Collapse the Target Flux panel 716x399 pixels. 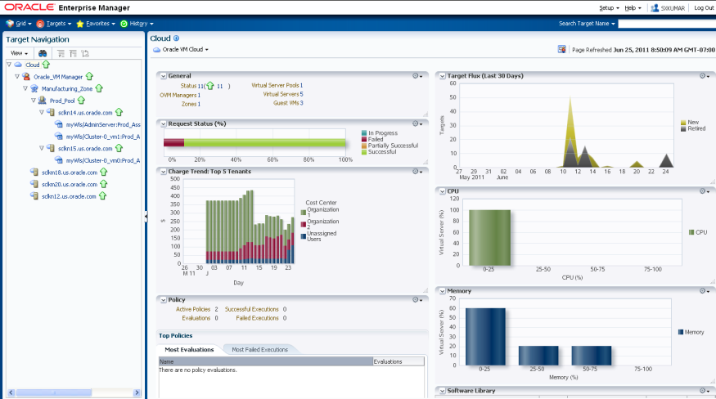443,76
